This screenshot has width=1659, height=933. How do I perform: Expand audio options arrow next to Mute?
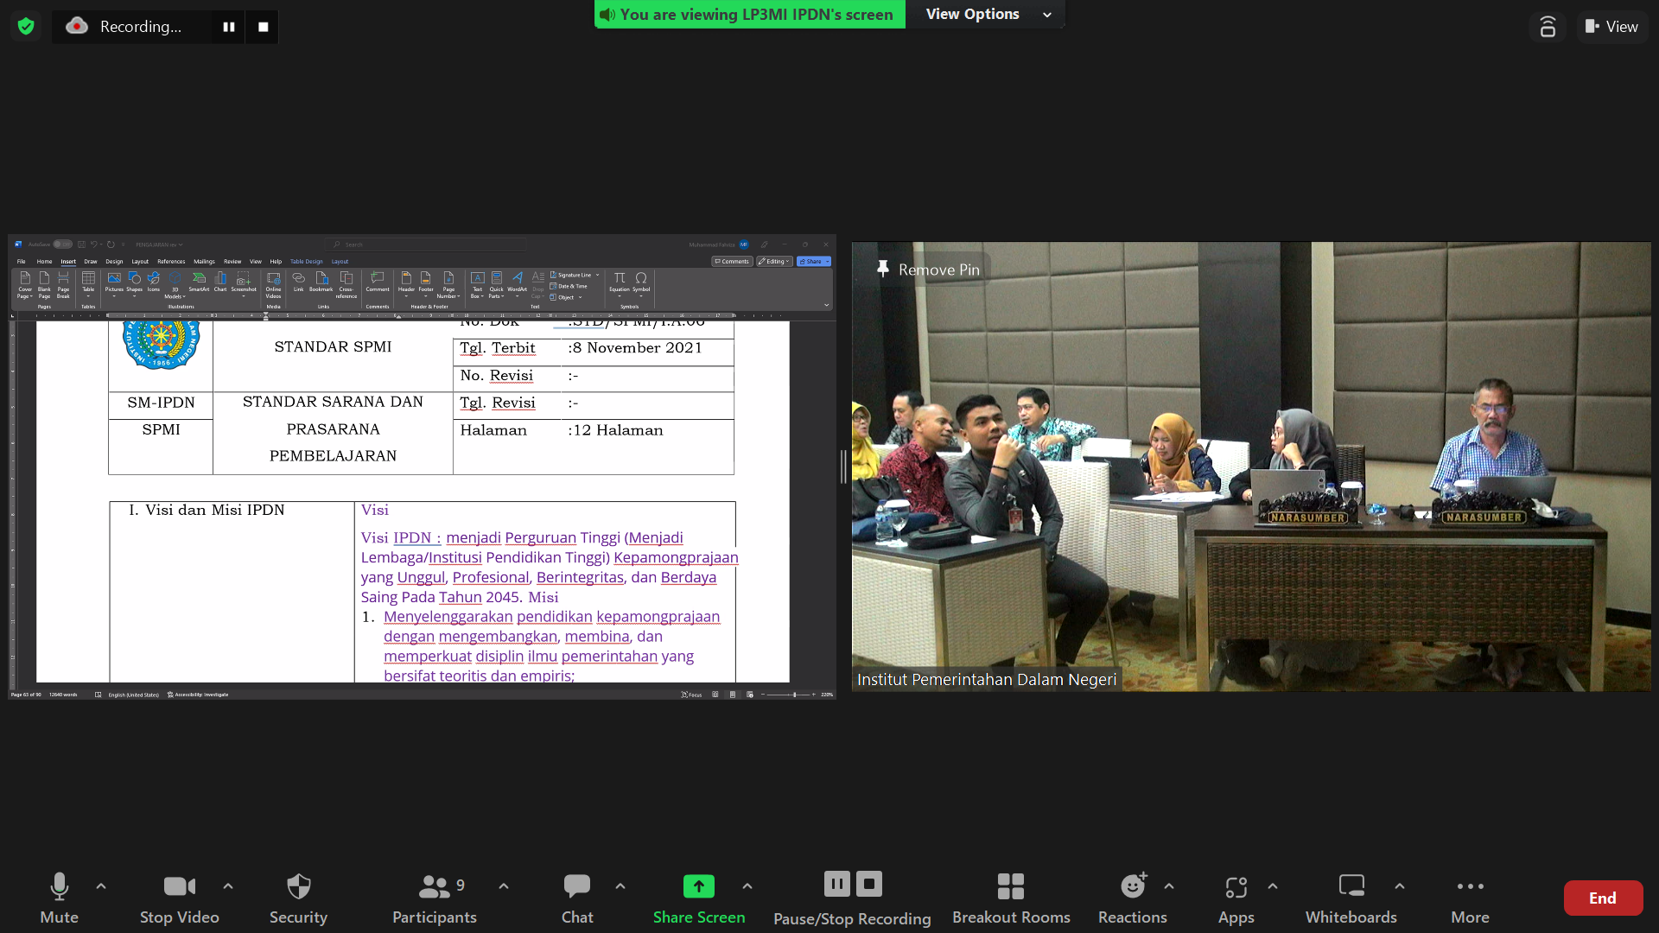tap(101, 886)
